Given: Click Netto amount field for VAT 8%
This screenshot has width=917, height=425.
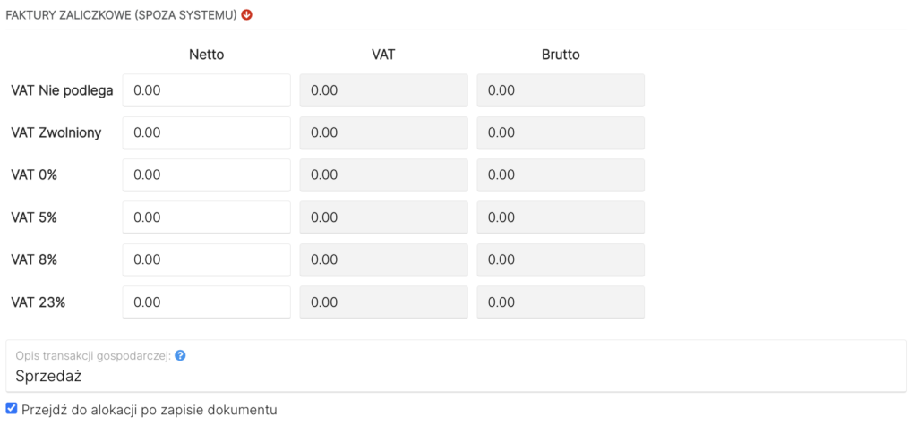Looking at the screenshot, I should (206, 260).
